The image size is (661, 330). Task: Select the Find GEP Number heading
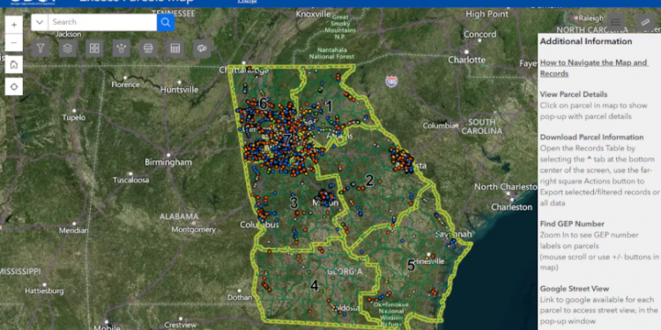click(572, 224)
